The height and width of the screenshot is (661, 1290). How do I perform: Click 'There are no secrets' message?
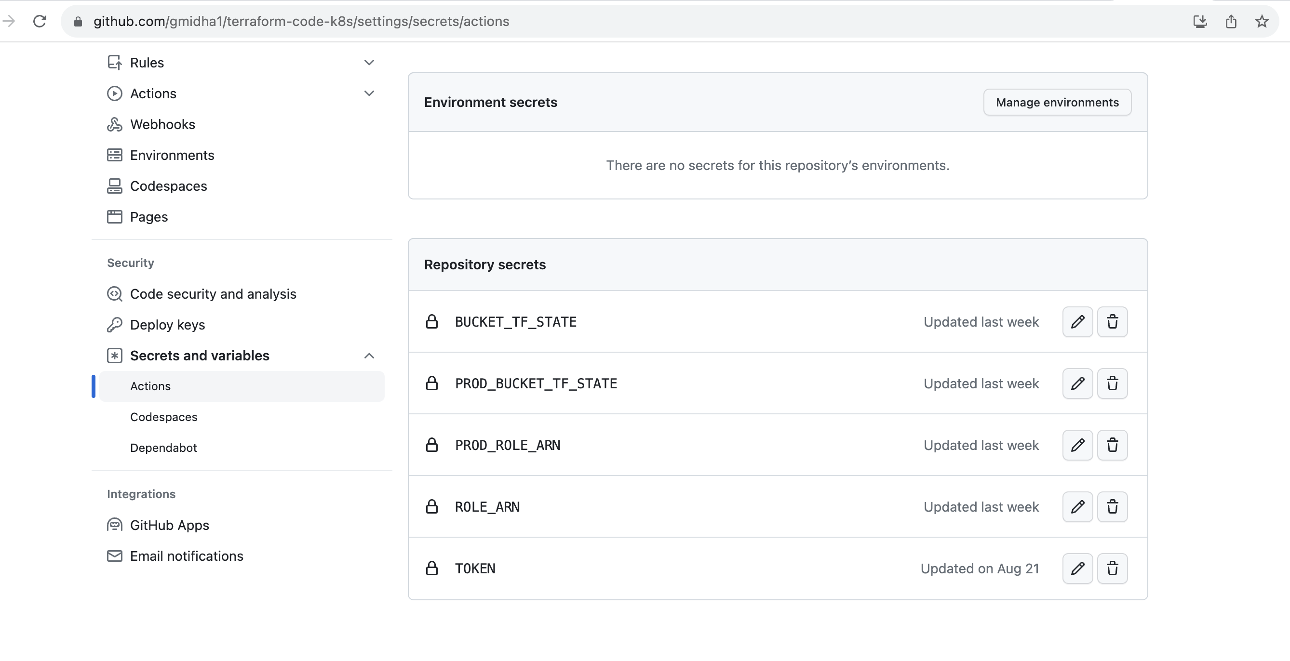(x=777, y=166)
